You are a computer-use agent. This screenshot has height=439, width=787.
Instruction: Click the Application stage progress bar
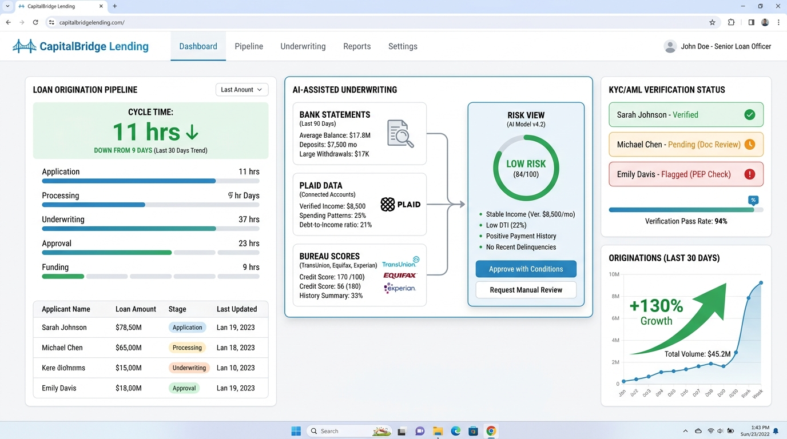coord(150,181)
